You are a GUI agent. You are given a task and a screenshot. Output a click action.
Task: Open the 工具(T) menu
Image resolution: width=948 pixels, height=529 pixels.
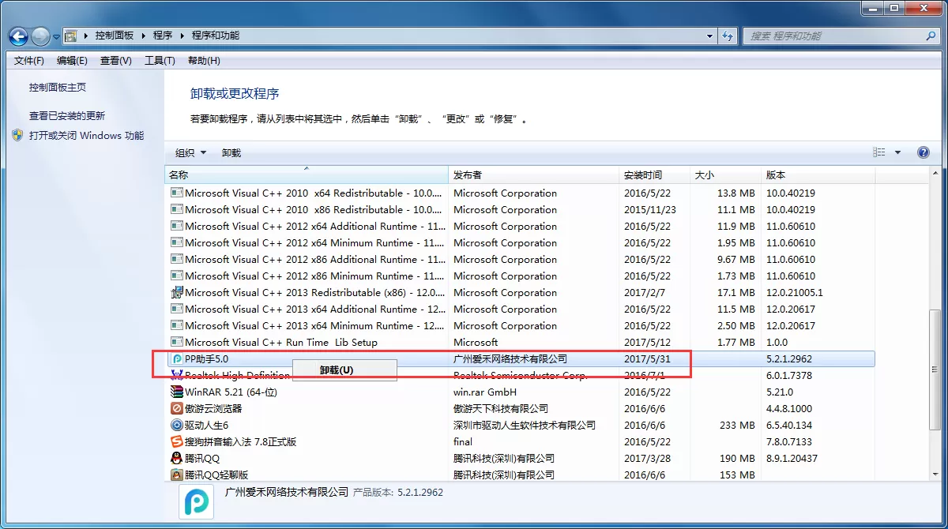point(160,61)
